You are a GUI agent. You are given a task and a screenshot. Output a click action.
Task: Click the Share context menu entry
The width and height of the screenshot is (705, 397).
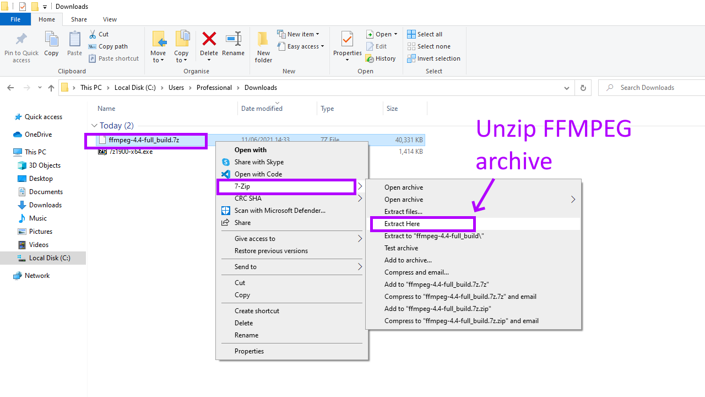[242, 223]
